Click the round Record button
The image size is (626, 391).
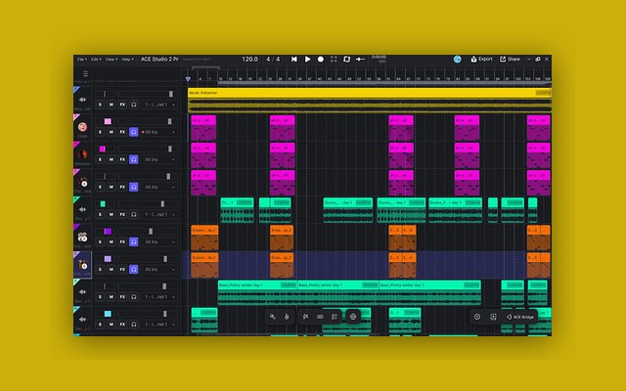(x=321, y=59)
